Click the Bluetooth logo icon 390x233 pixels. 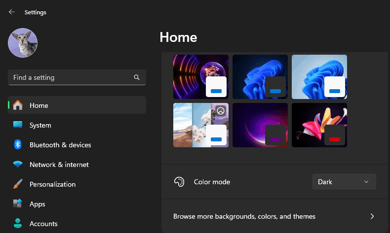18,144
